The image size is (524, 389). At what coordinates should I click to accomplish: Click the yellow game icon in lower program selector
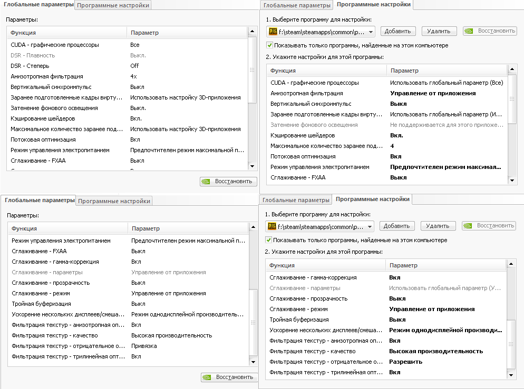pyautogui.click(x=271, y=226)
